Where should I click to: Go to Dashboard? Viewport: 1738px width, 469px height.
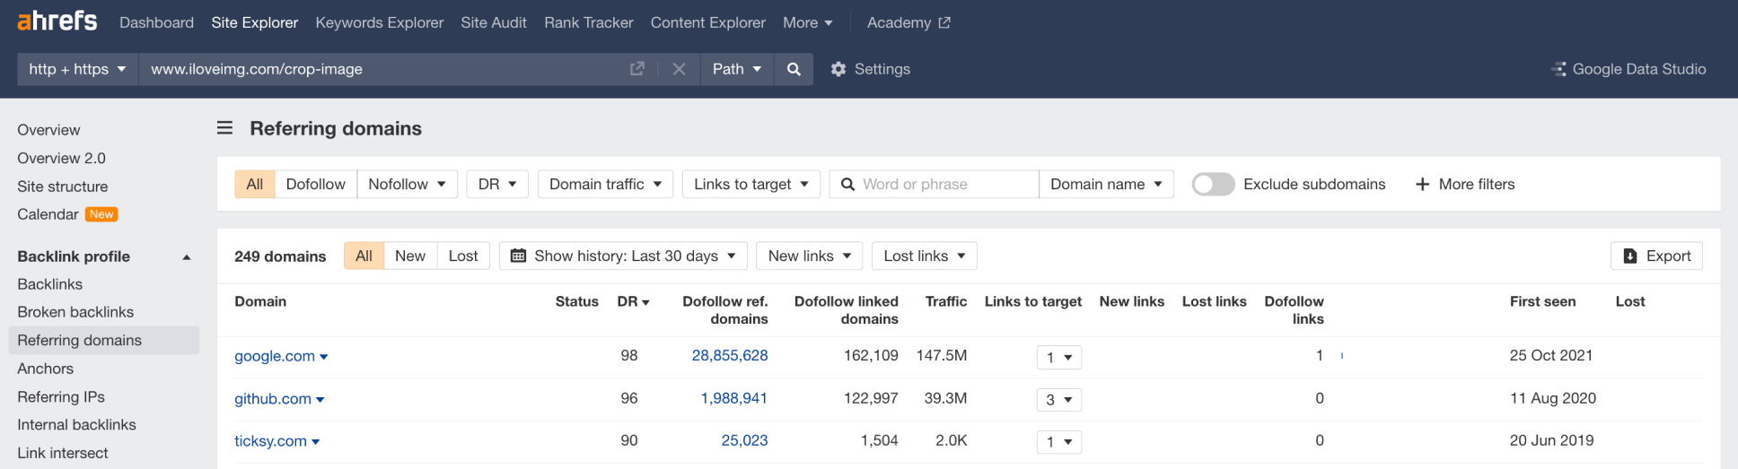tap(156, 22)
